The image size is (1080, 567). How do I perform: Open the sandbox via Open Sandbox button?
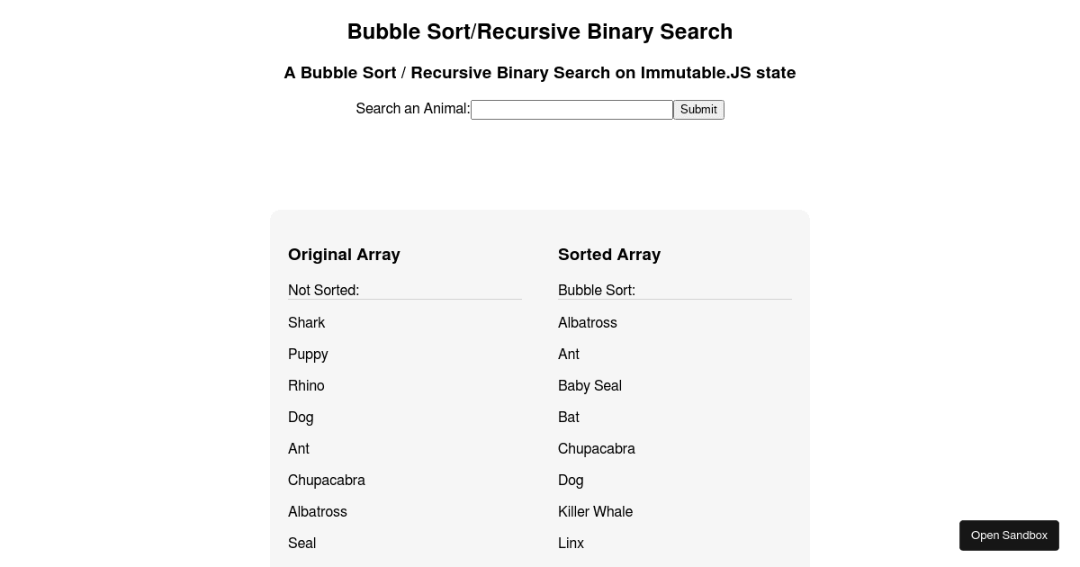(1009, 535)
